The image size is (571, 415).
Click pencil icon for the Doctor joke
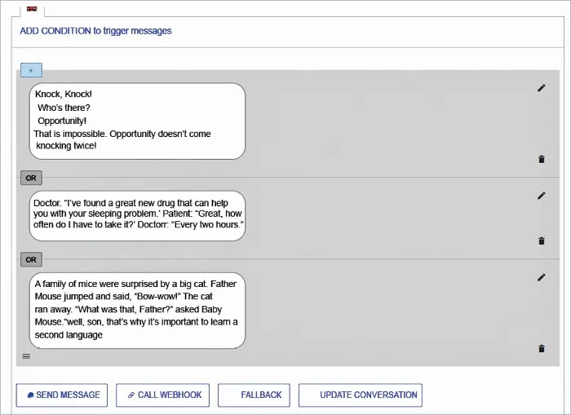click(541, 196)
